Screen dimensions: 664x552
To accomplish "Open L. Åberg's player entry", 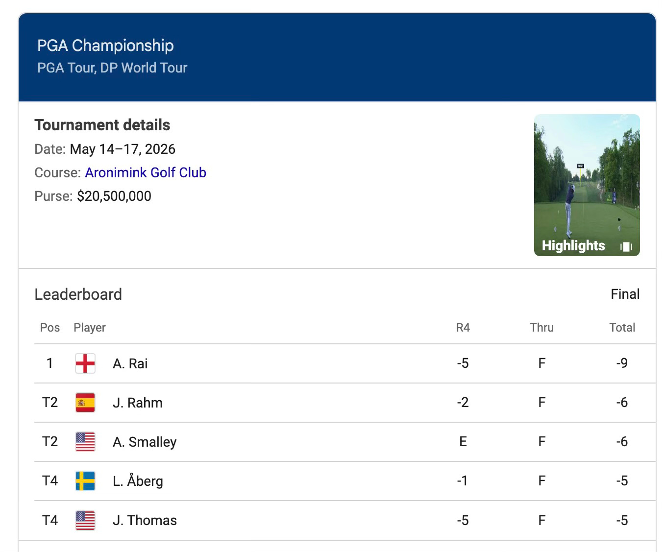I will pyautogui.click(x=345, y=481).
